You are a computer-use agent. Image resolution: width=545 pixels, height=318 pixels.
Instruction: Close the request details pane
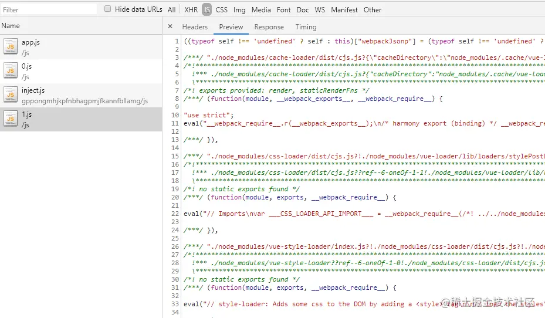(170, 26)
